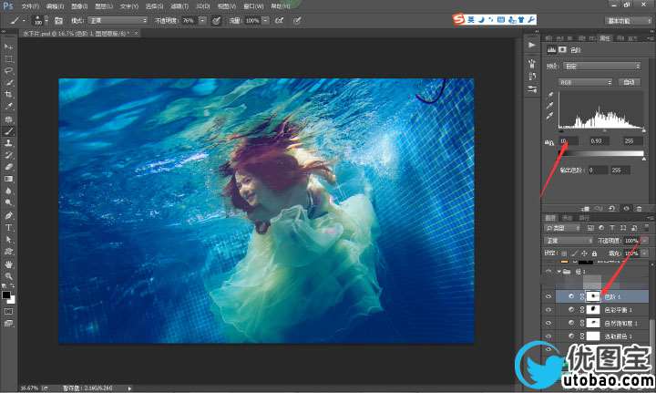656x393 pixels.
Task: Toggle pressure for opacity button
Action: [216, 20]
